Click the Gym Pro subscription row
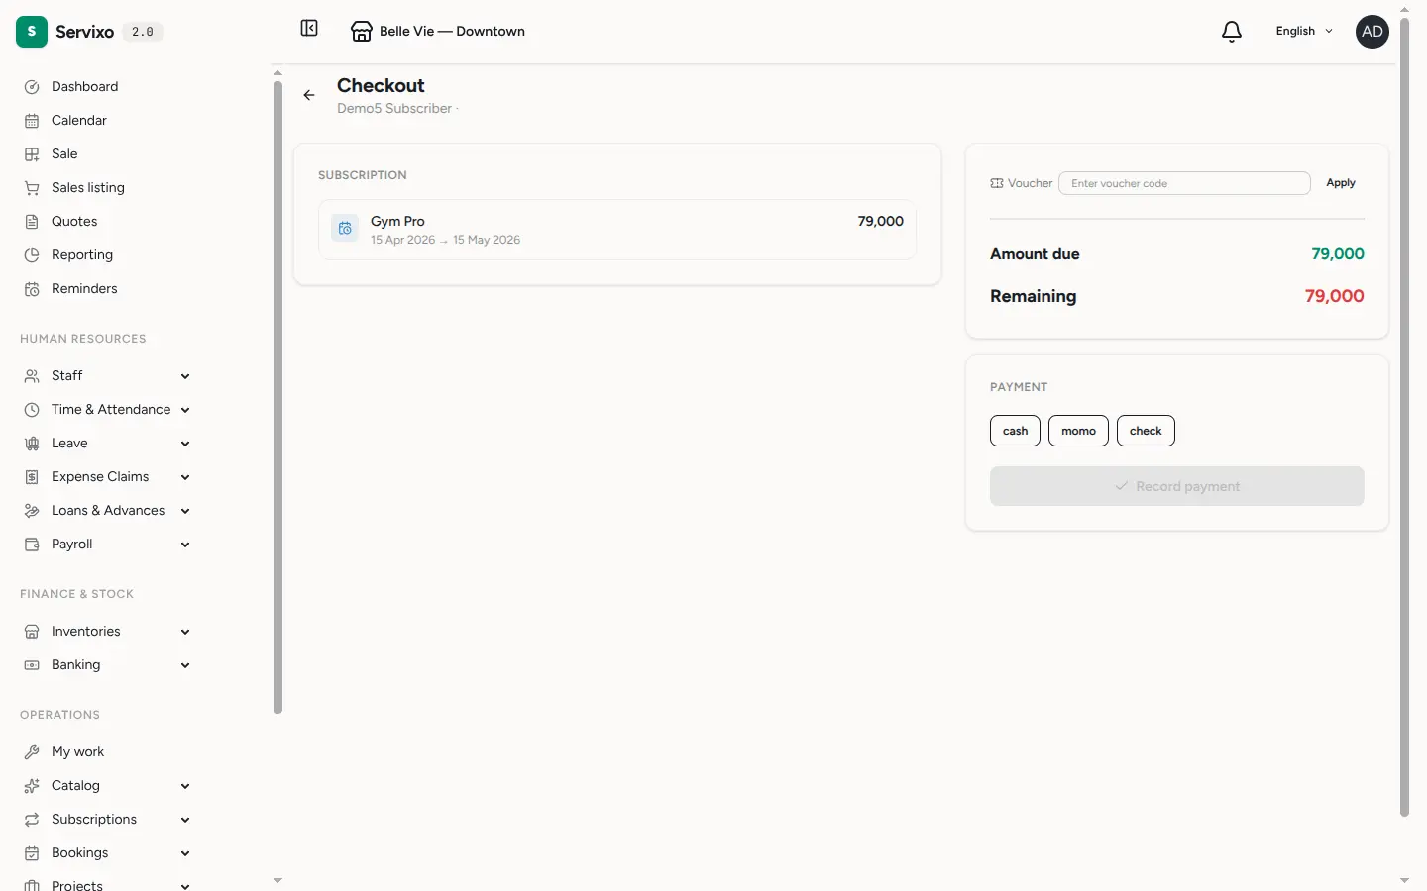The image size is (1427, 891). click(617, 230)
